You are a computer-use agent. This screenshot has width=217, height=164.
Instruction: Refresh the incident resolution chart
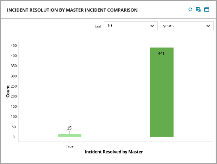[x=190, y=10]
